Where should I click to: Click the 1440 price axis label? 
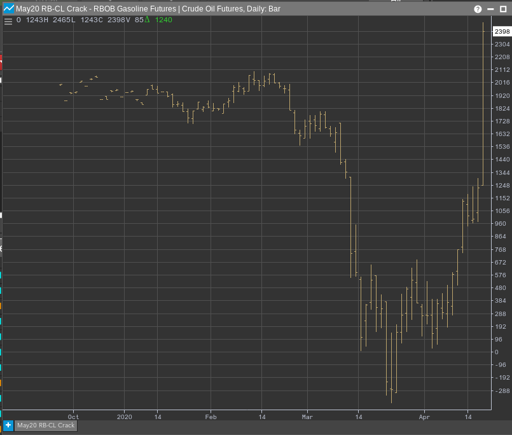[502, 160]
